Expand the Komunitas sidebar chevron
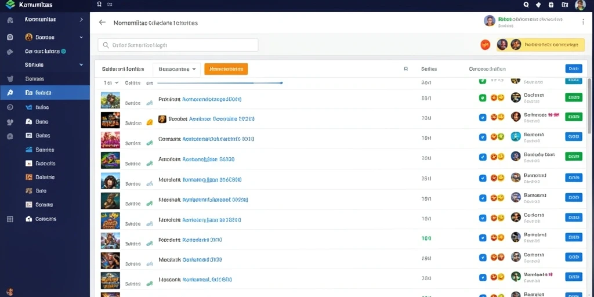 81,19
